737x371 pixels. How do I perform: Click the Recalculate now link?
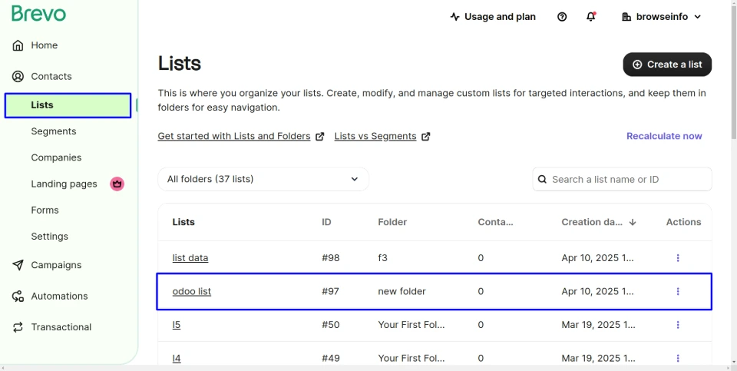(x=664, y=136)
